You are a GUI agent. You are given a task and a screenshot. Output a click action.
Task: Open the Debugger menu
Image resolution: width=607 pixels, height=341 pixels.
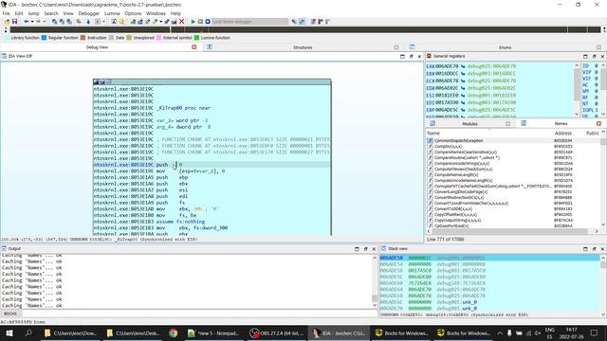coord(89,13)
